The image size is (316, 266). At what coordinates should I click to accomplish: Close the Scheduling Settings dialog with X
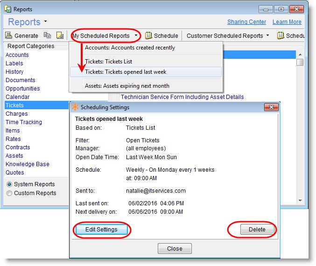271,107
